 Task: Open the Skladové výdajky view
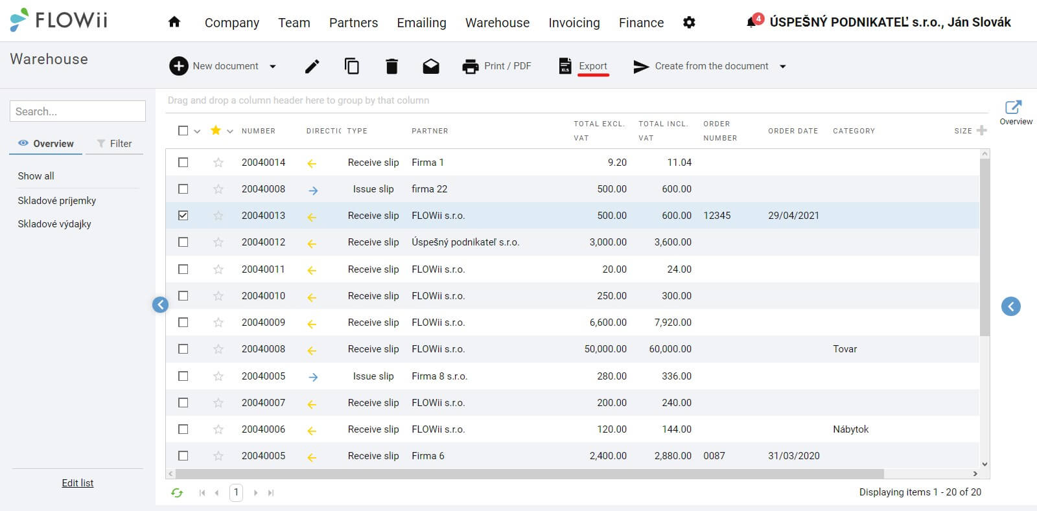[x=54, y=224]
